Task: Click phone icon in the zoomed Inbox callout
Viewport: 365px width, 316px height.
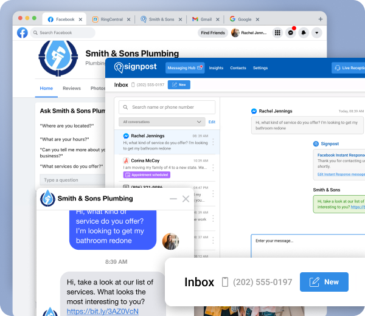Action: click(x=225, y=282)
